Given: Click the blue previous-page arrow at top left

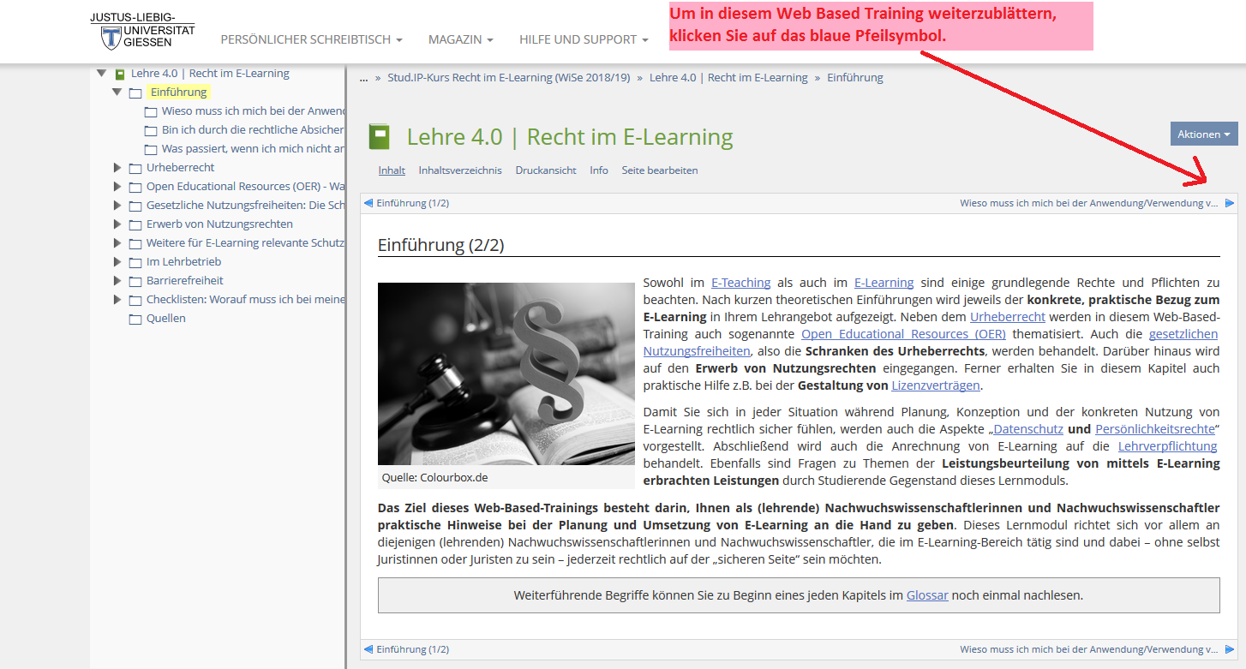Looking at the screenshot, I should coord(368,203).
